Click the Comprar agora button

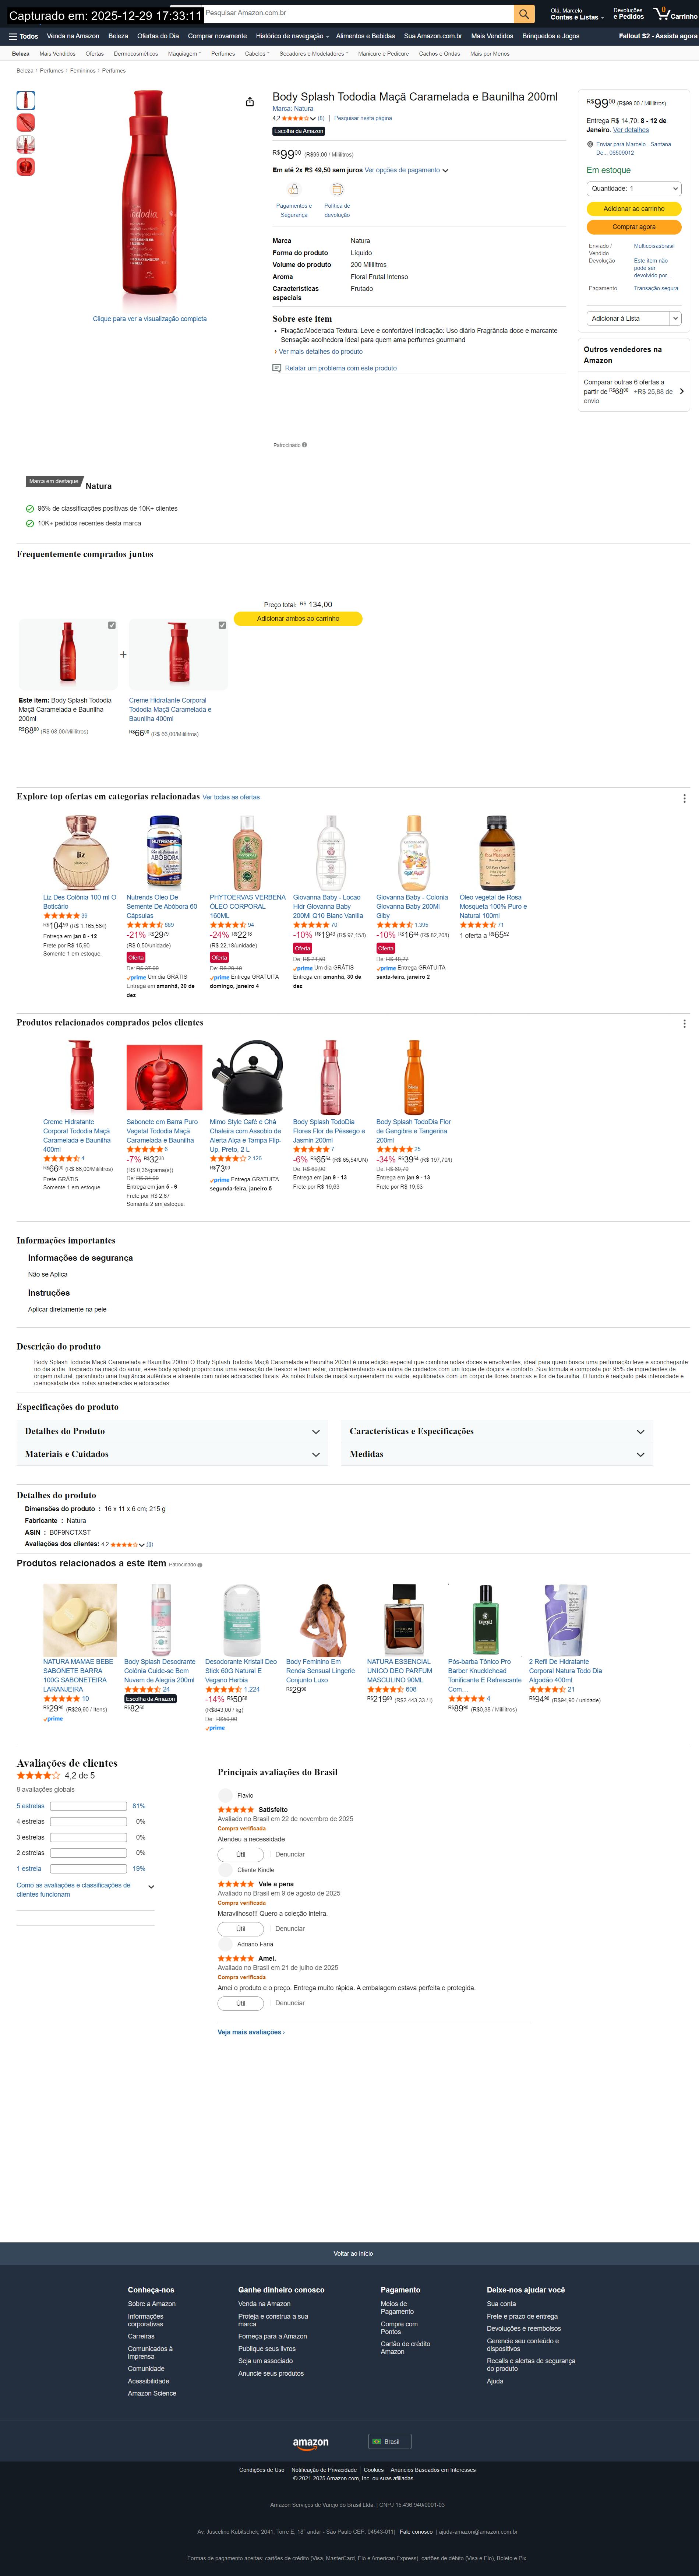tap(634, 227)
